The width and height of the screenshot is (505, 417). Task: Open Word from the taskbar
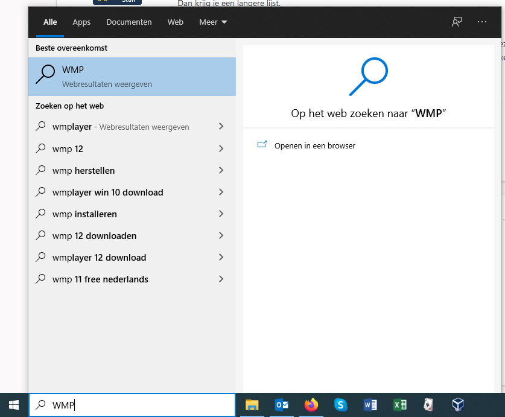(370, 405)
